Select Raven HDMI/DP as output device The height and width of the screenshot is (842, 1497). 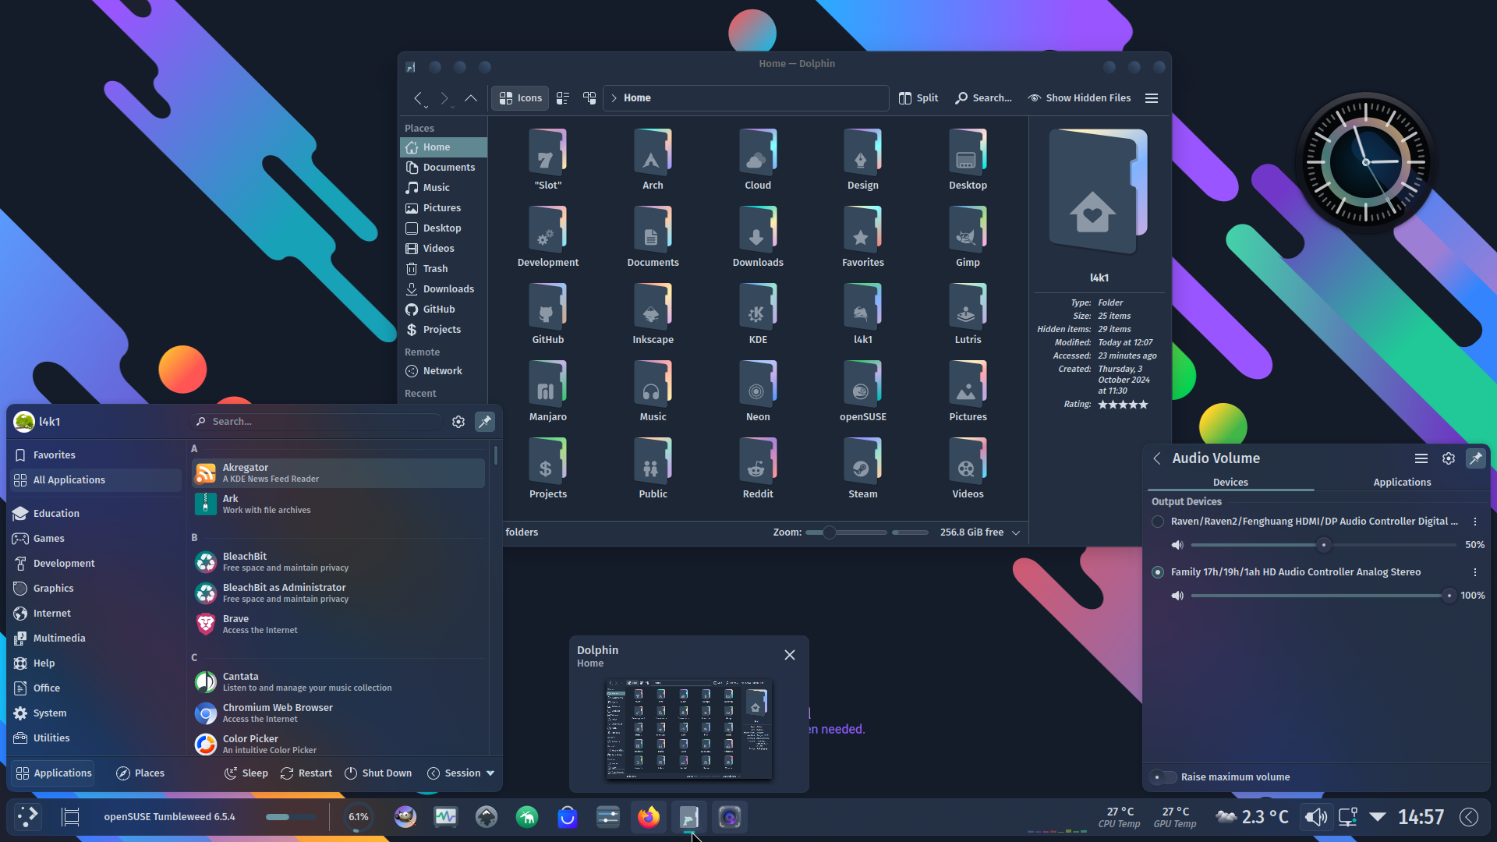click(1158, 522)
